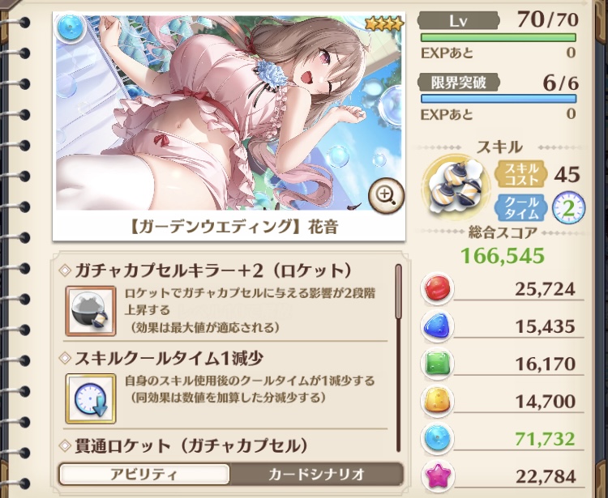Select the アビリティ tab
The image size is (608, 498).
pos(144,474)
